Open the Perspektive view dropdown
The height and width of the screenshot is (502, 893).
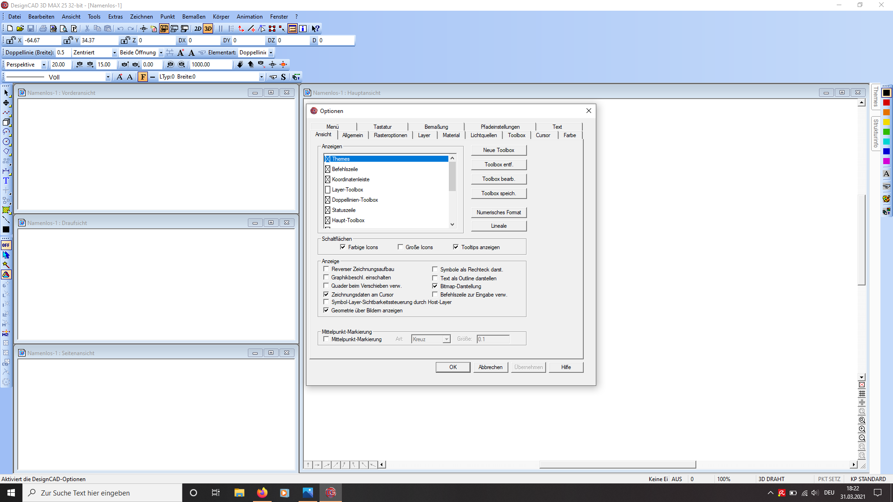click(44, 65)
